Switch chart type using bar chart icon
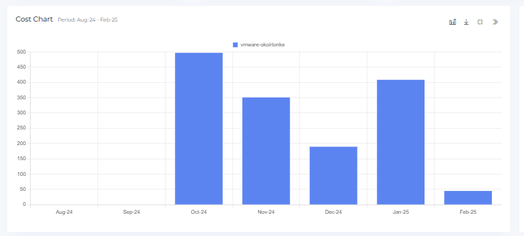Viewport: 524px width, 236px height. [453, 22]
